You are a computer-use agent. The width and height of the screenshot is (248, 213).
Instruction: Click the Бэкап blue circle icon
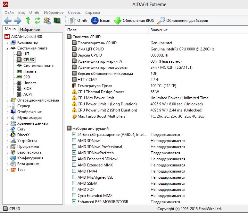(95, 21)
